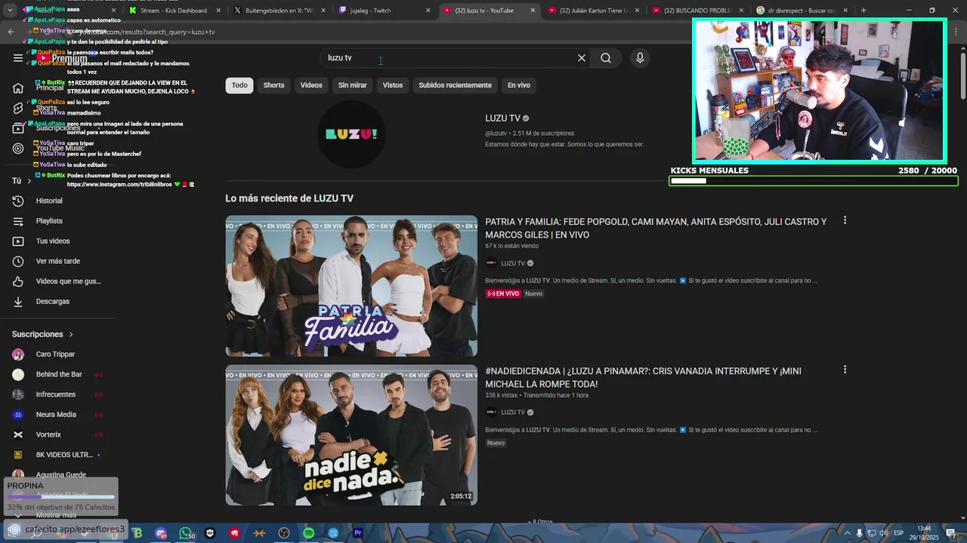Select the Videos filter chip

(311, 85)
